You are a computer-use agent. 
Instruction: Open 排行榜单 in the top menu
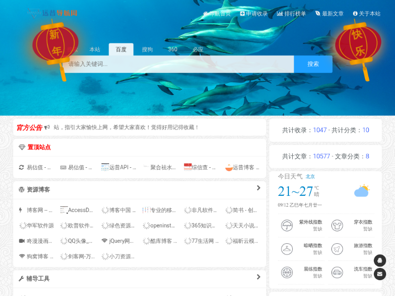point(291,14)
